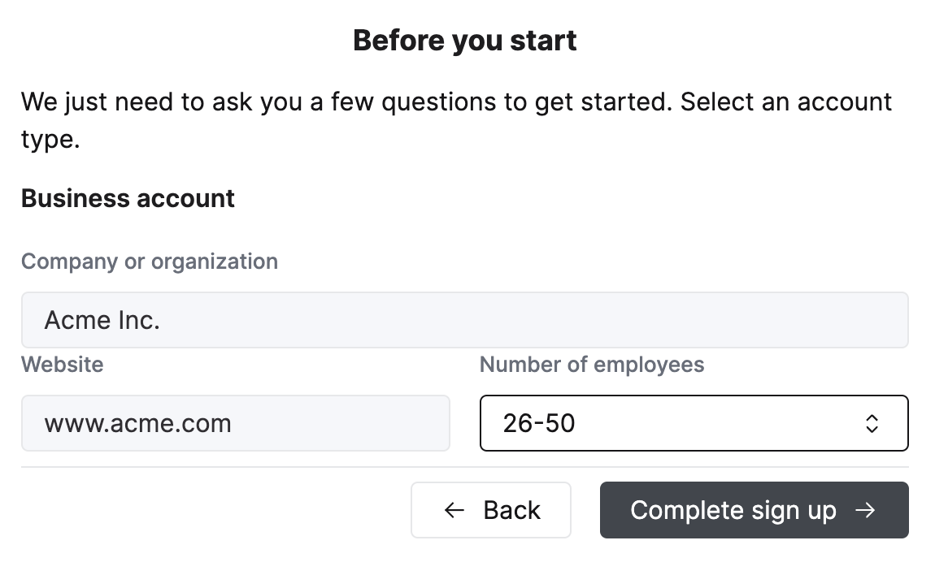Viewport: 935px width, 562px height.
Task: Click the right arrow on Complete sign up
Action: (867, 510)
